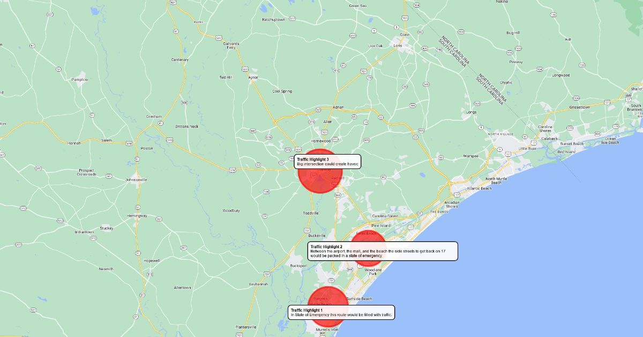The image size is (643, 337).
Task: Click the Longs town label
Action: coord(472,112)
